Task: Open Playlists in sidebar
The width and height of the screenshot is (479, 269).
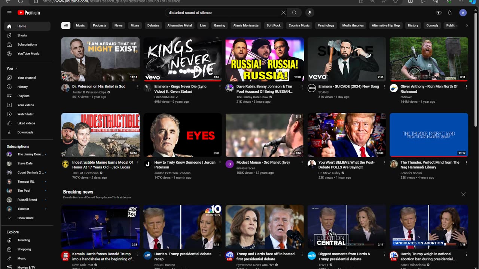Action: (x=27, y=96)
